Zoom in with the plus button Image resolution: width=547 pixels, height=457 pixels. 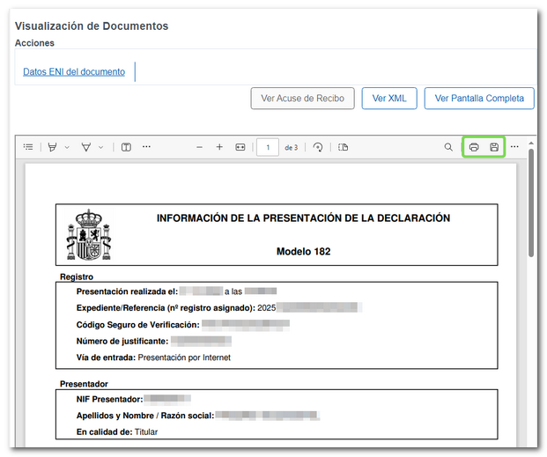(219, 147)
